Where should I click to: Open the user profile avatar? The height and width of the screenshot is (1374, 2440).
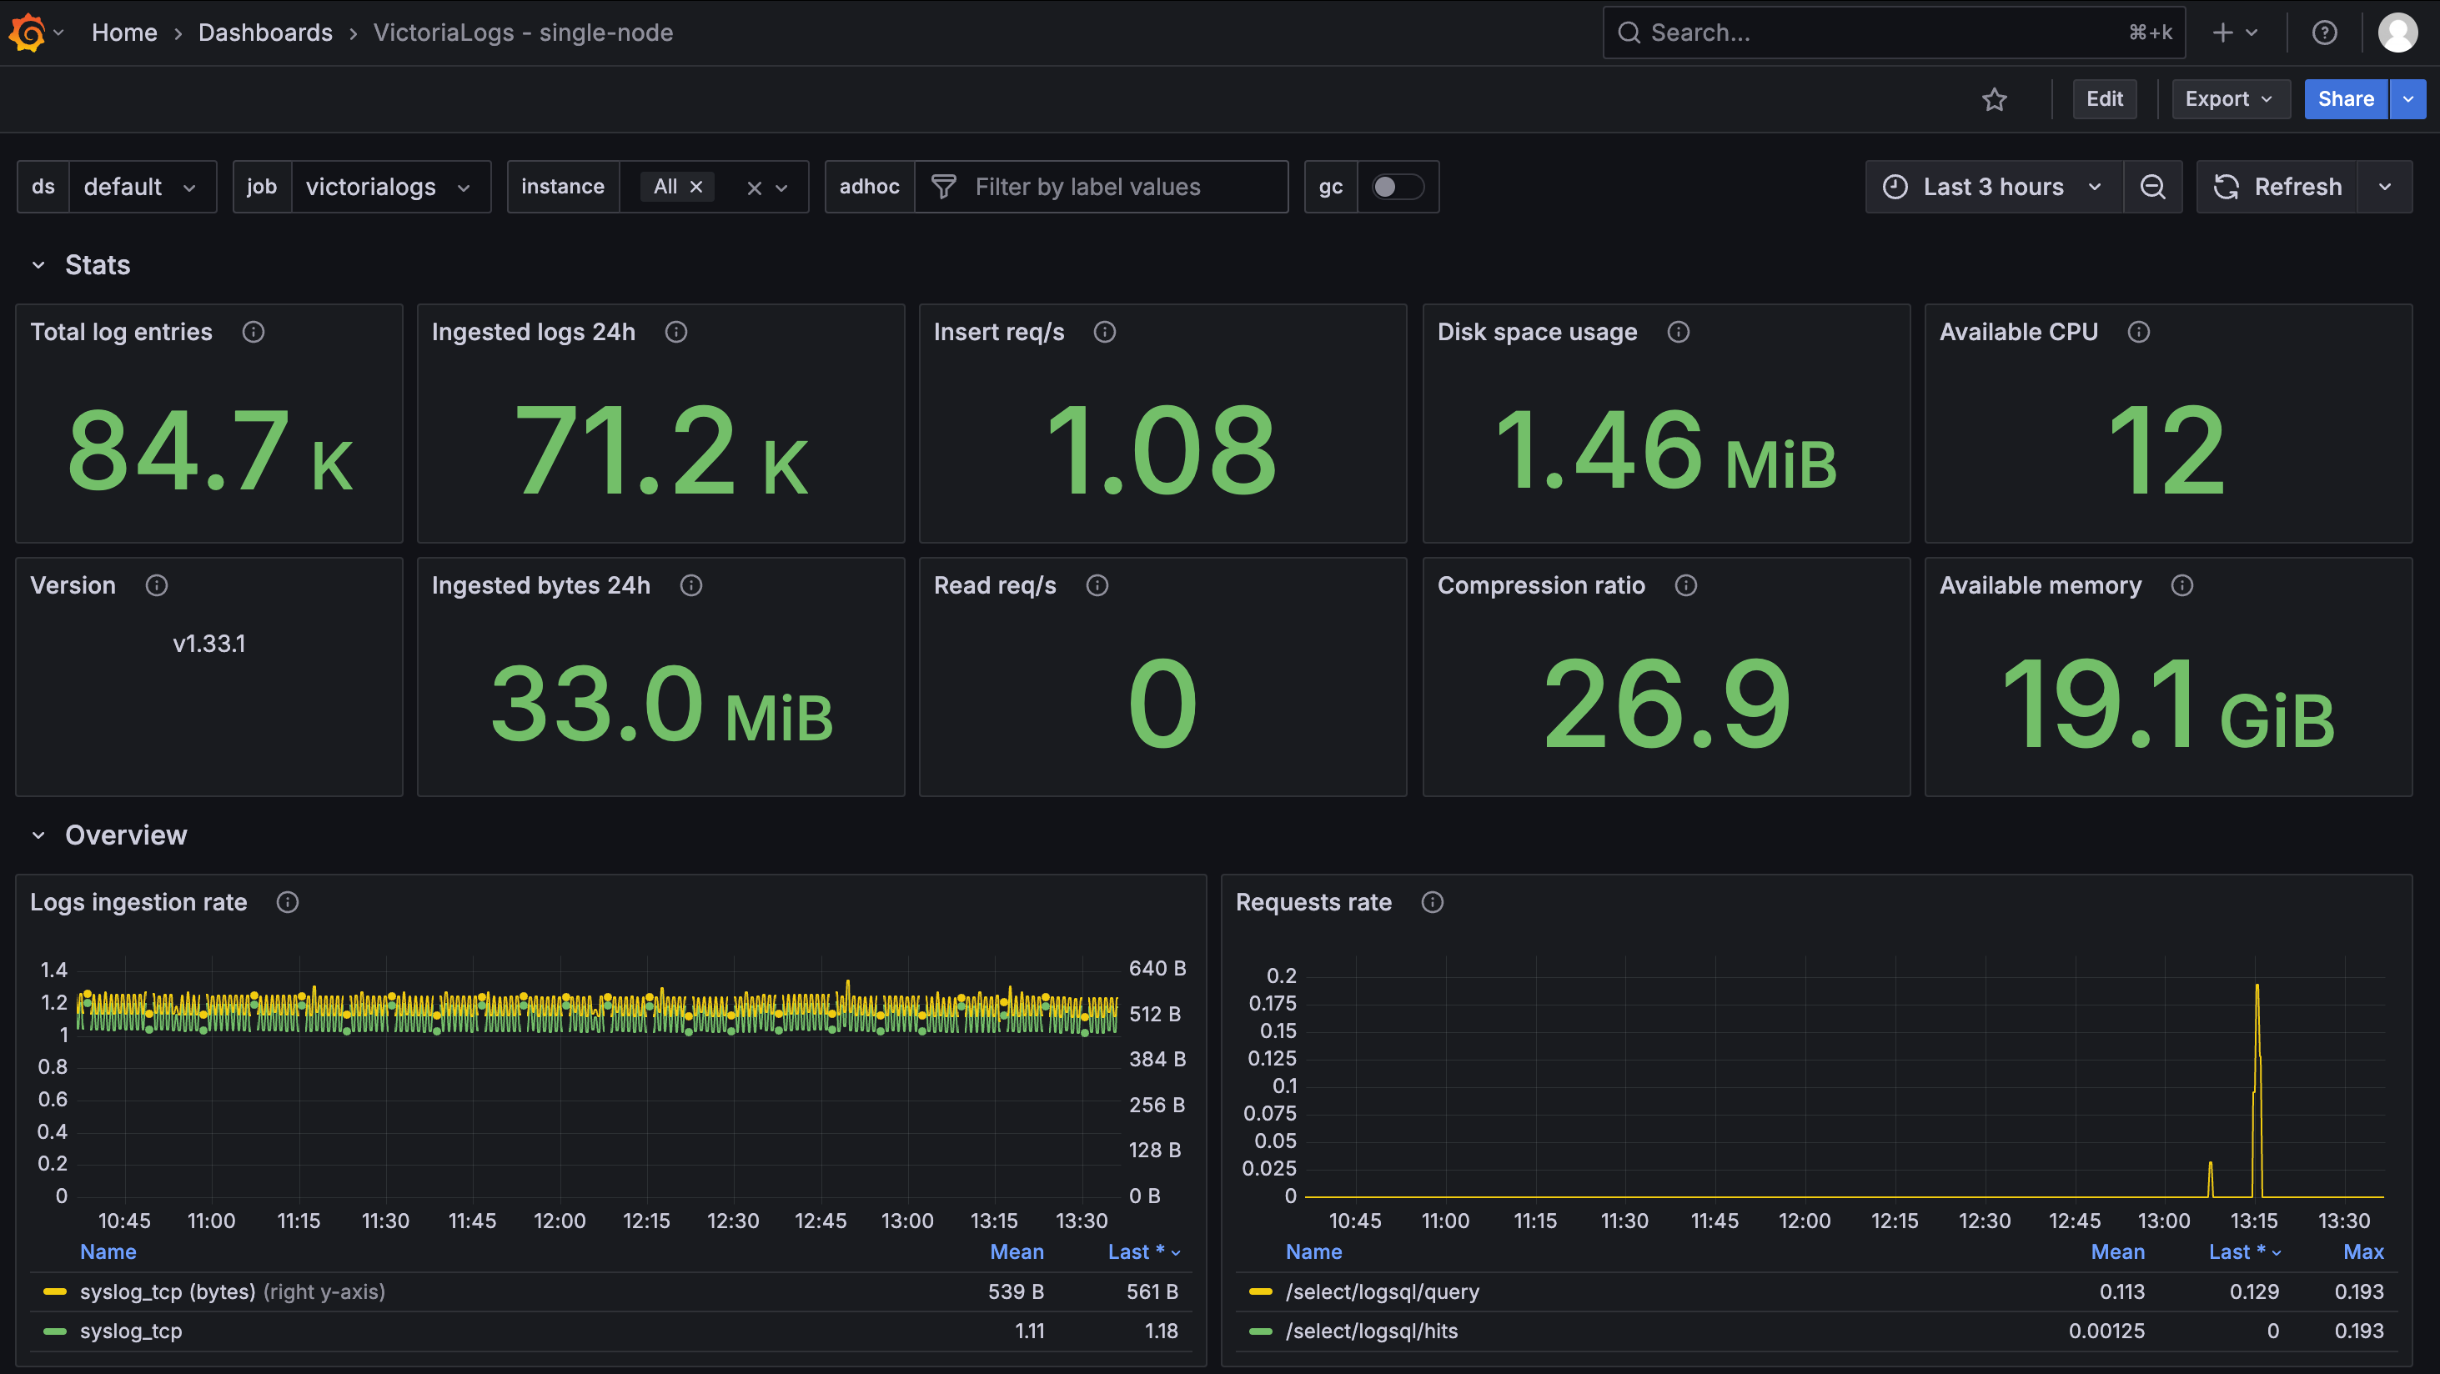click(x=2397, y=33)
